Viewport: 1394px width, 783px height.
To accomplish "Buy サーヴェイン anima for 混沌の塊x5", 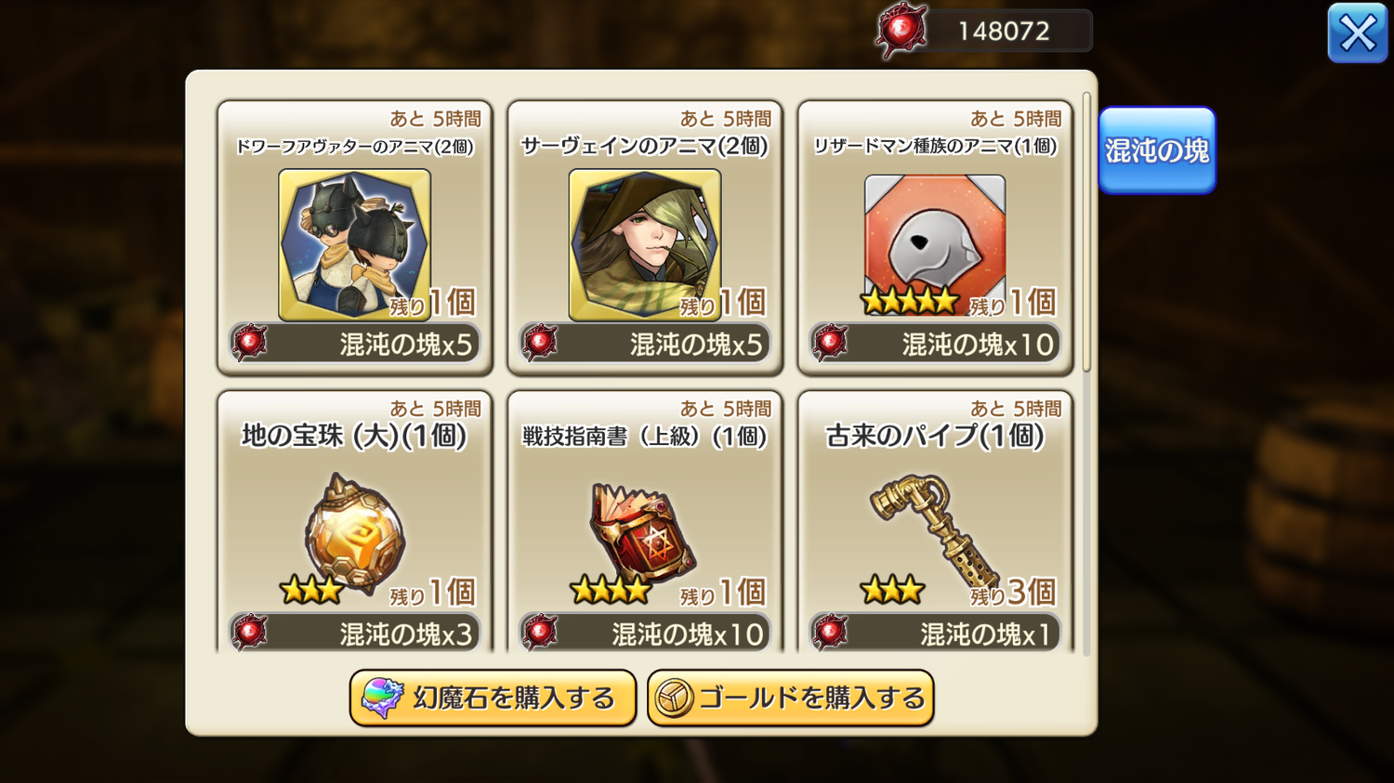I will pos(645,344).
